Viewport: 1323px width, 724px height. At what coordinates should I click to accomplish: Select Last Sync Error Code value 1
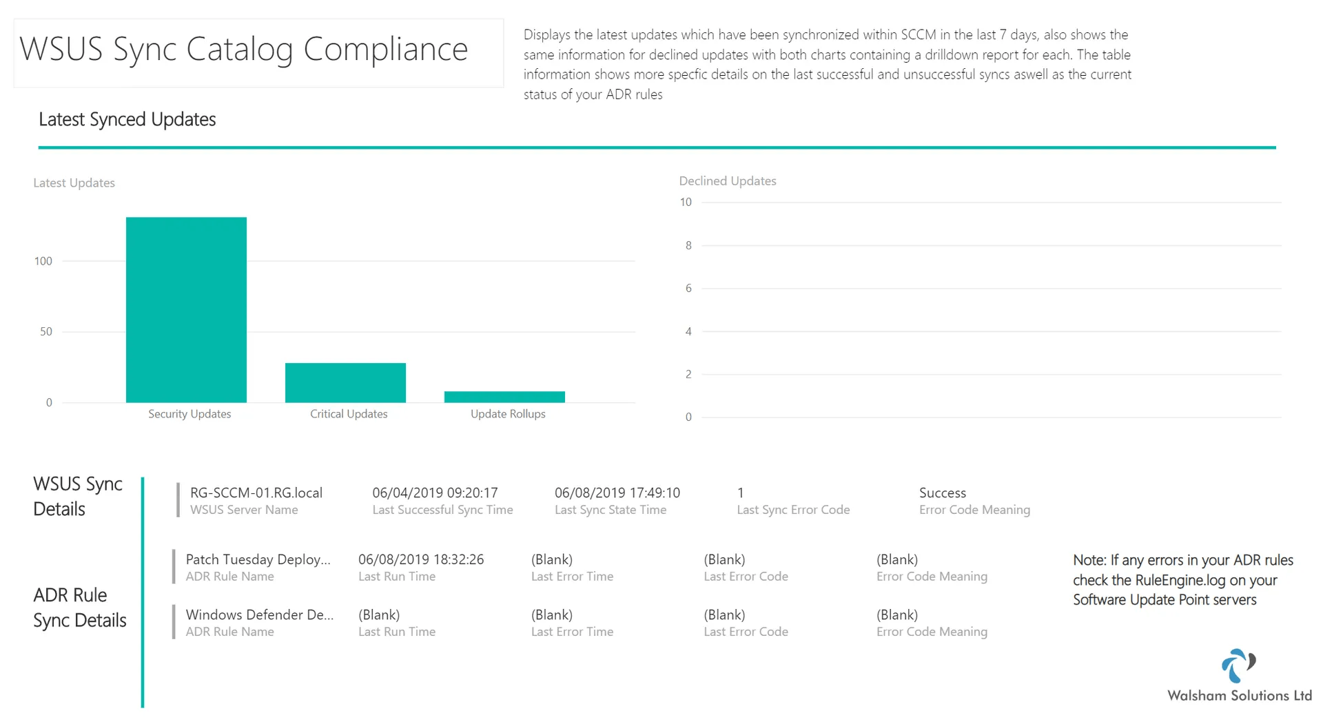coord(741,493)
